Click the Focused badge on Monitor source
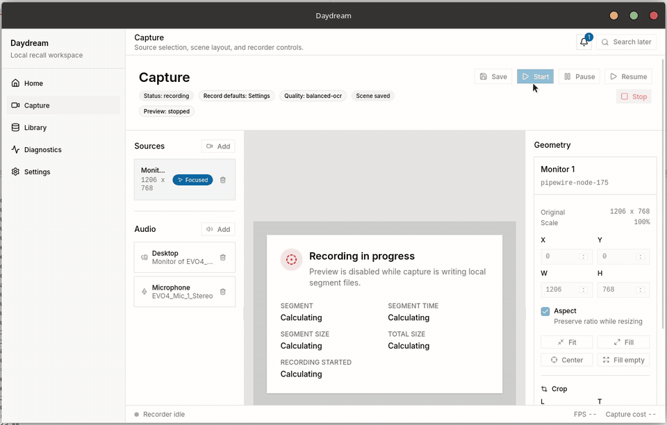This screenshot has width=667, height=425. pyautogui.click(x=192, y=180)
